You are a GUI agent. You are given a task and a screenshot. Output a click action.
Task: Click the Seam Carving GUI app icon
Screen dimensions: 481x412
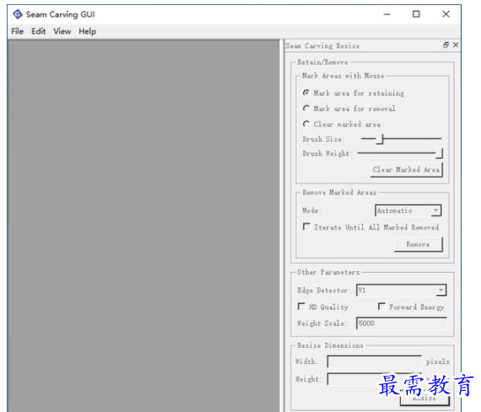18,14
